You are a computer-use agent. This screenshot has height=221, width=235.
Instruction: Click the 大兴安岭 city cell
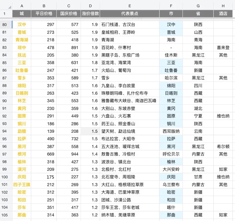pyautogui.click(x=171, y=169)
